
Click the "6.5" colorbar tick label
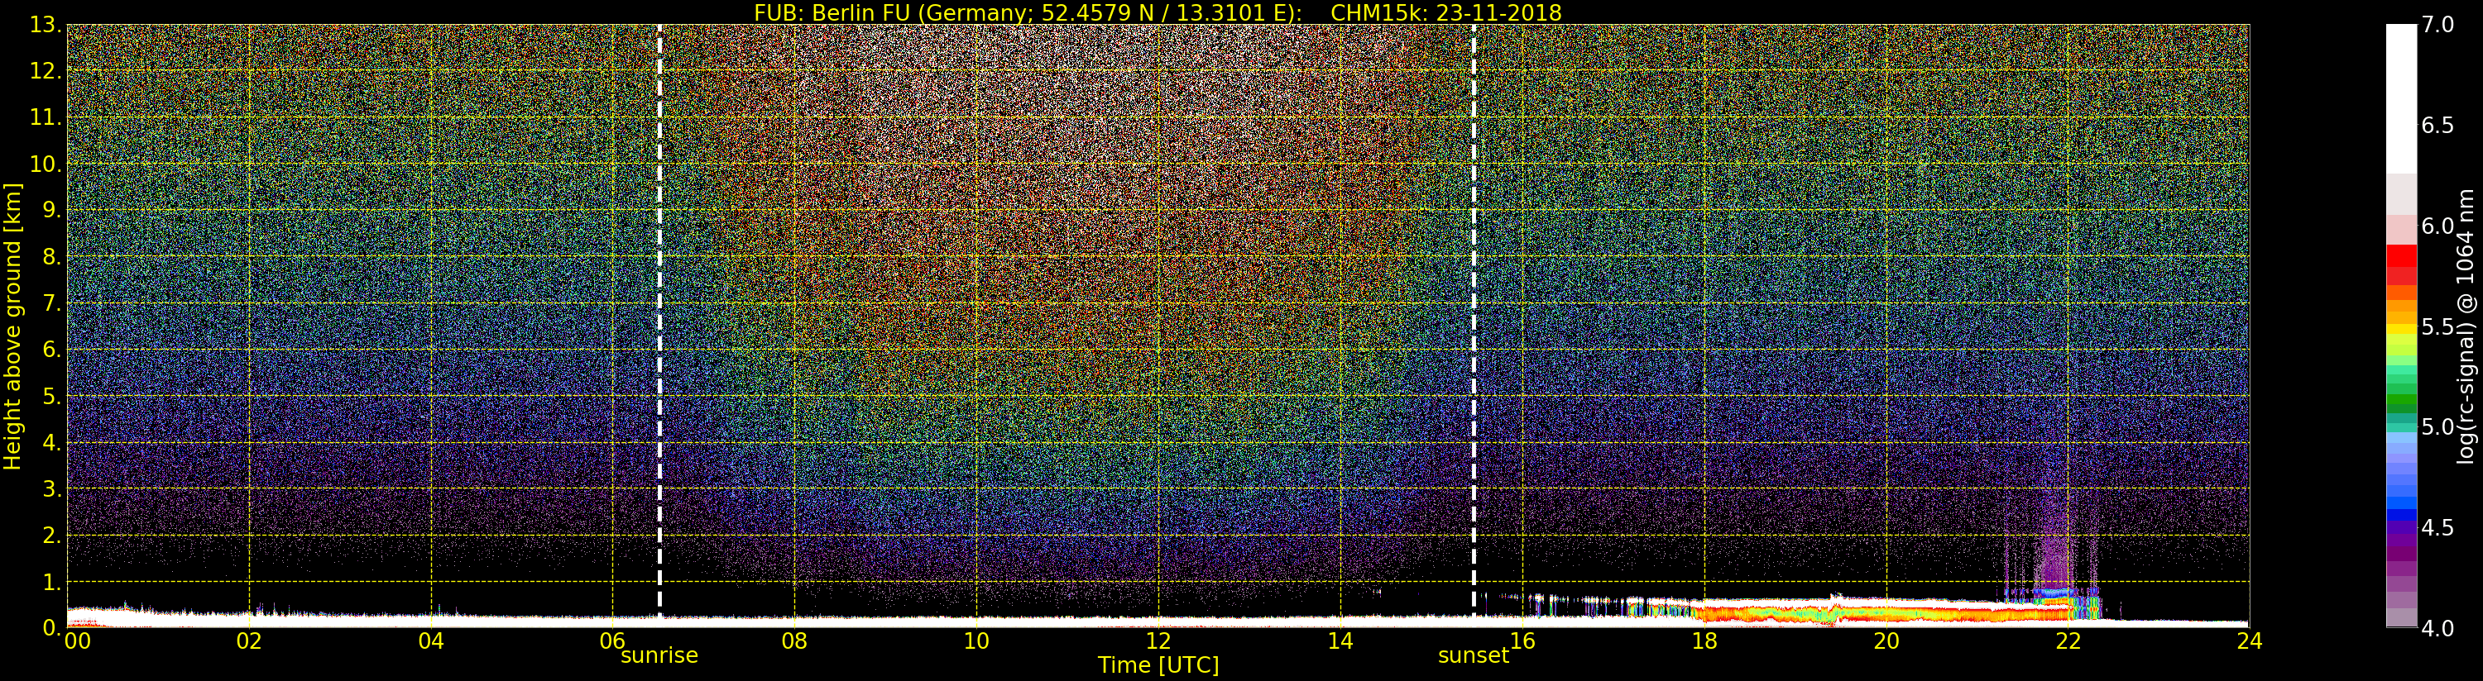click(2437, 126)
